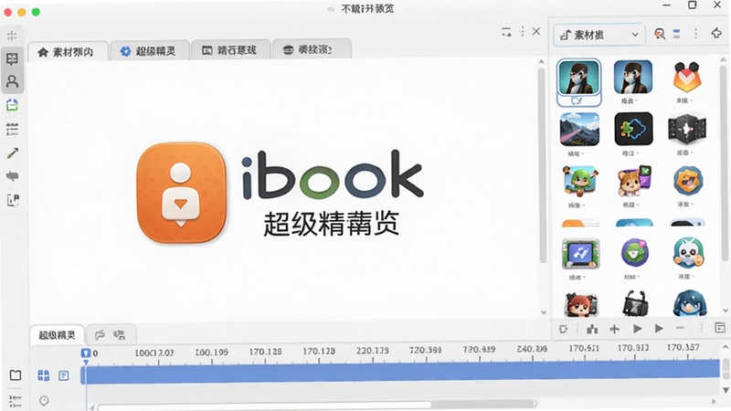The height and width of the screenshot is (411, 731).
Task: Open the person character panel in sidebar
Action: pyautogui.click(x=12, y=82)
